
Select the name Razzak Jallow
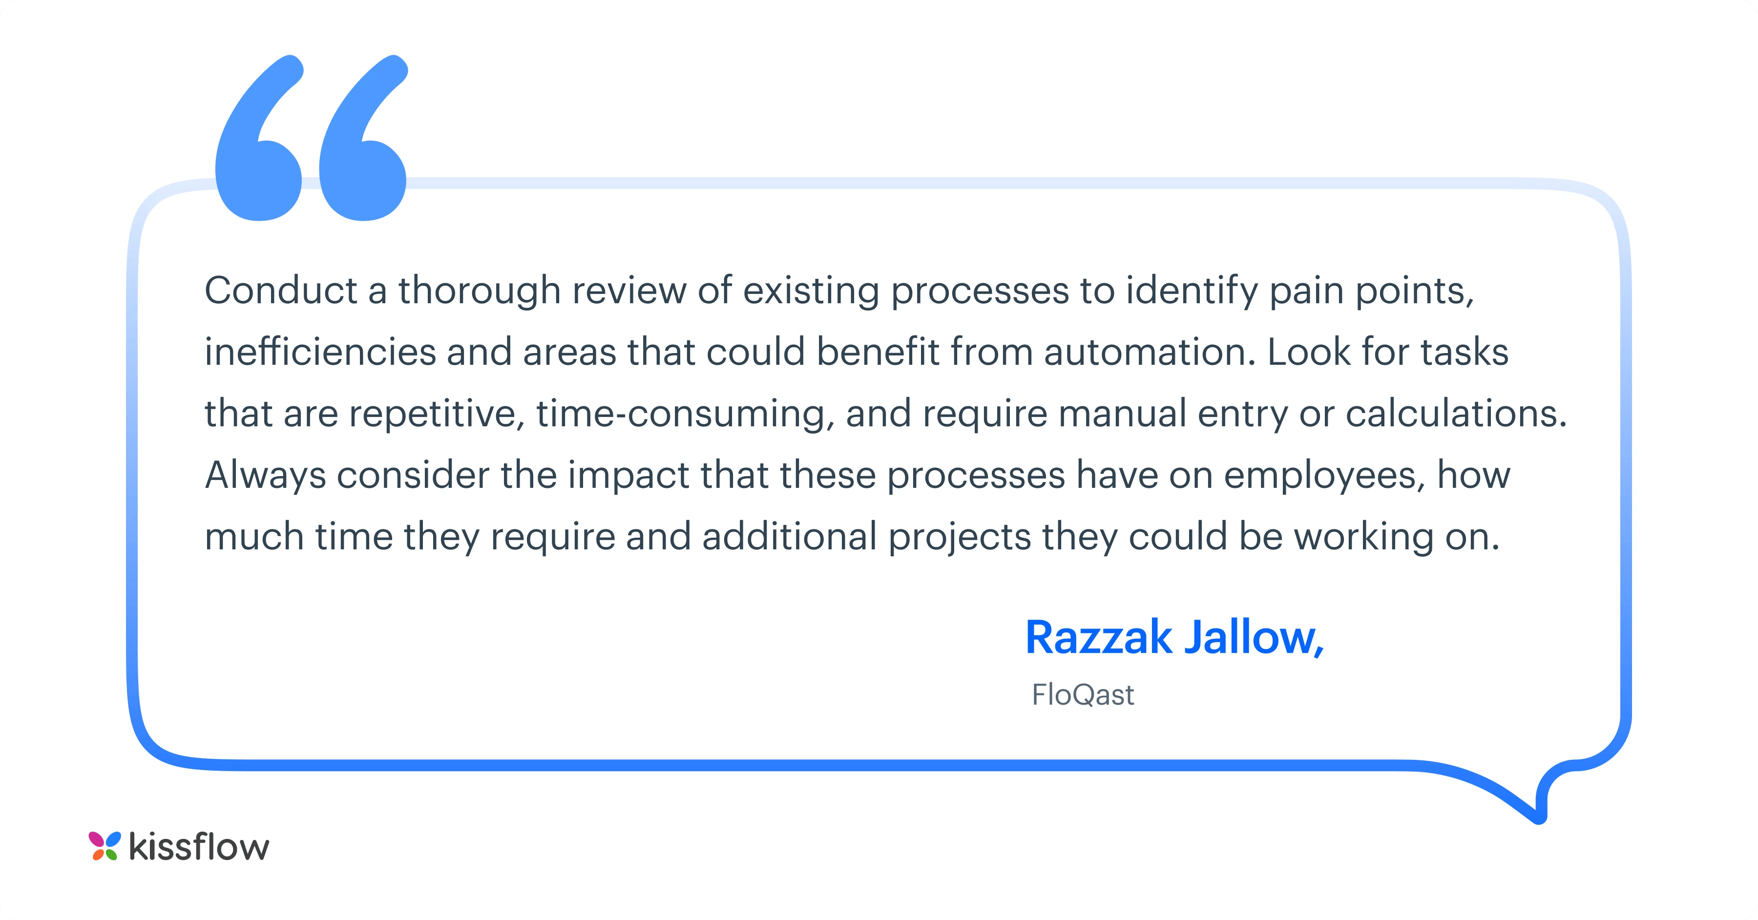1174,637
